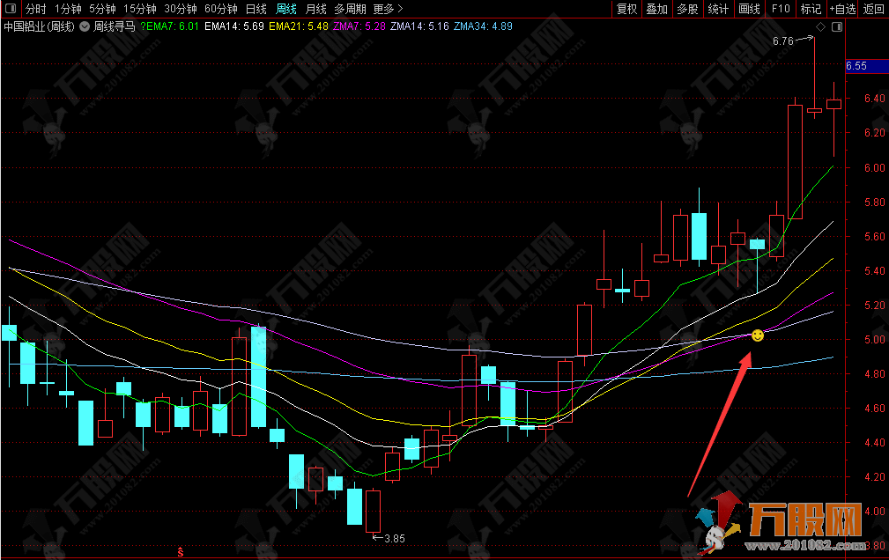Viewport: 889px width, 560px height.
Task: Click the 周线寻马 indicator name
Action: pos(115,26)
